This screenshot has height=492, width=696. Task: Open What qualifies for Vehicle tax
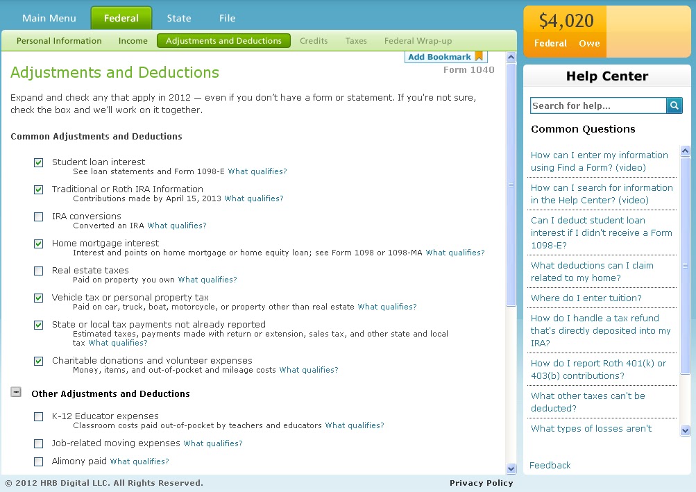[x=386, y=306]
